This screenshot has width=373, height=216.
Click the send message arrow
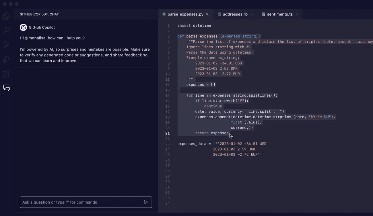point(146,202)
